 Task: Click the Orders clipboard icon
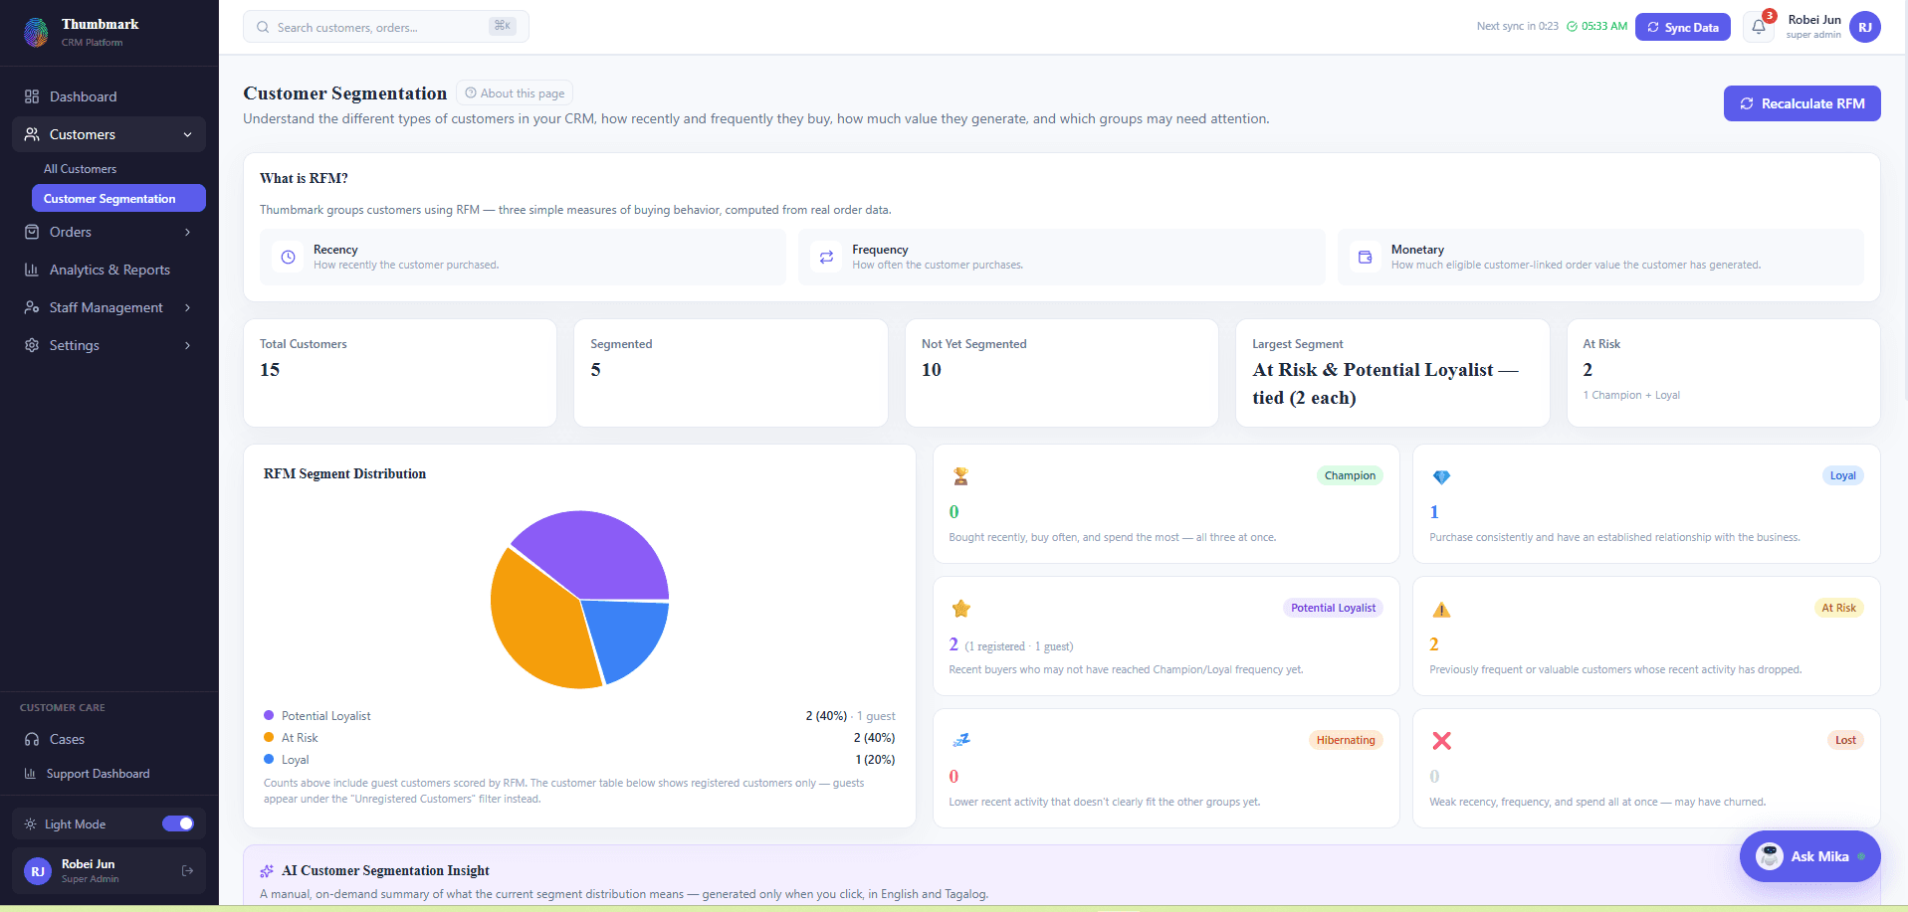32,232
